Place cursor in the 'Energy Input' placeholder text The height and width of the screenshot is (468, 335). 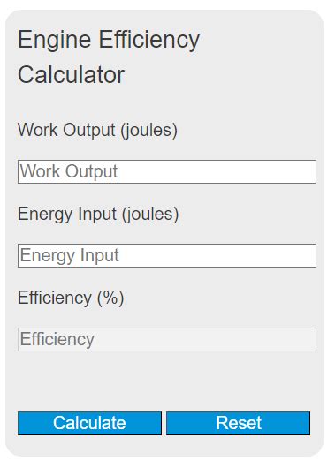click(x=69, y=256)
